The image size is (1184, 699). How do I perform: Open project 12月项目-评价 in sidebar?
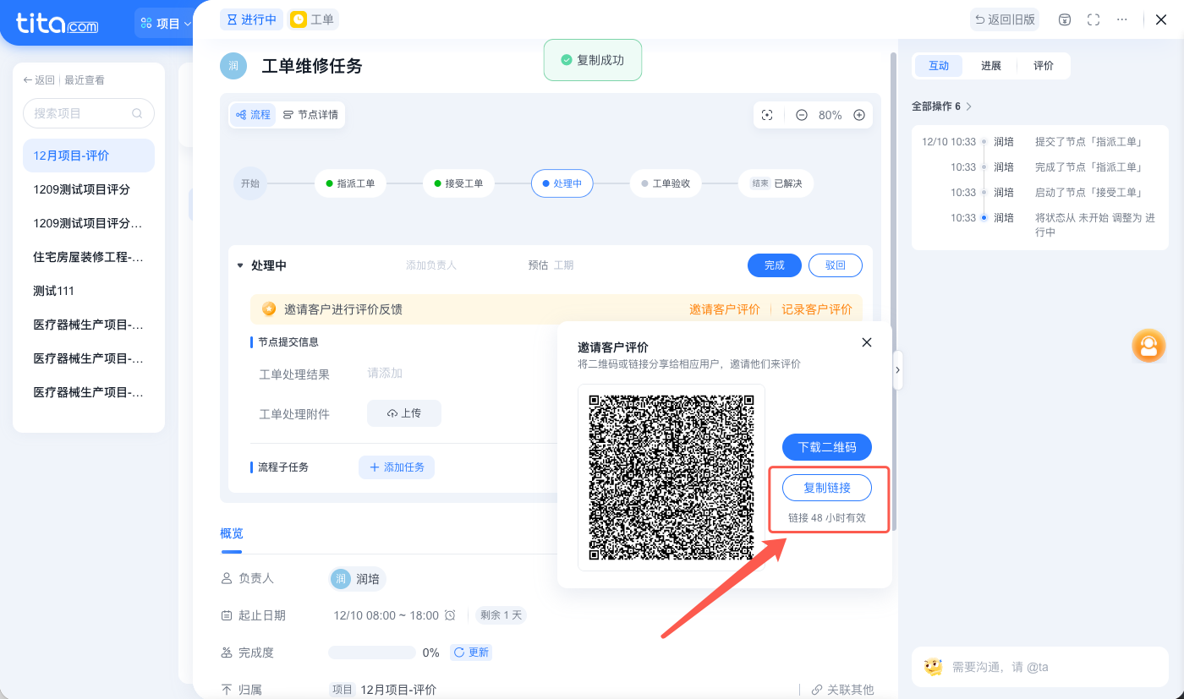(x=89, y=156)
